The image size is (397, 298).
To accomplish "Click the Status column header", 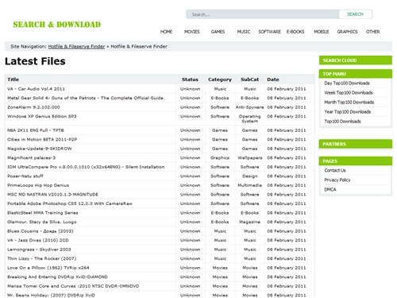I will [x=190, y=79].
